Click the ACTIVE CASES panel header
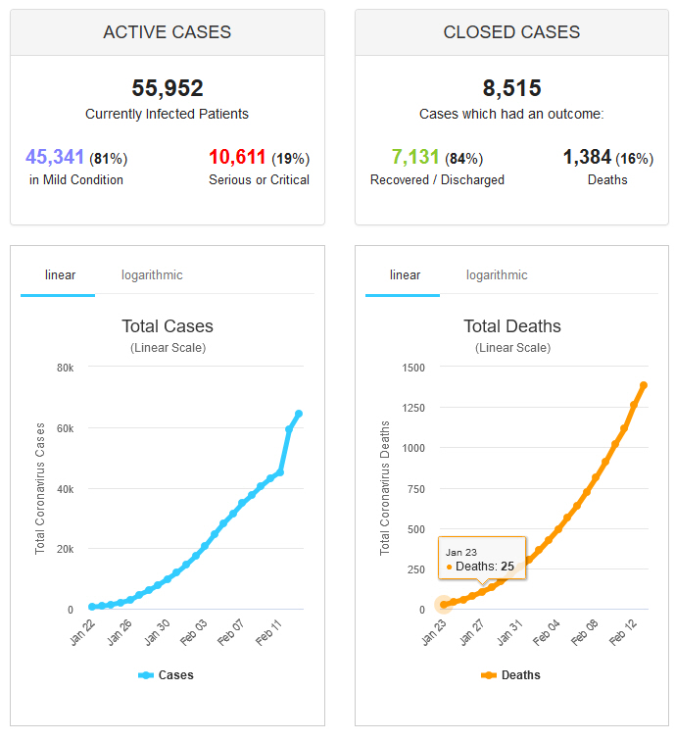This screenshot has height=741, width=675. click(x=168, y=32)
